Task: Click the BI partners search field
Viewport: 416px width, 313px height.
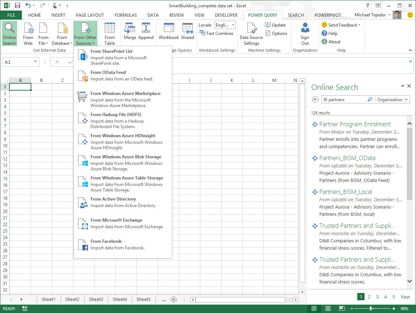Action: 344,99
